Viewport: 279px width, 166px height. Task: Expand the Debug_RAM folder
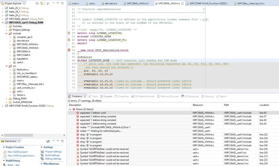coord(6,99)
